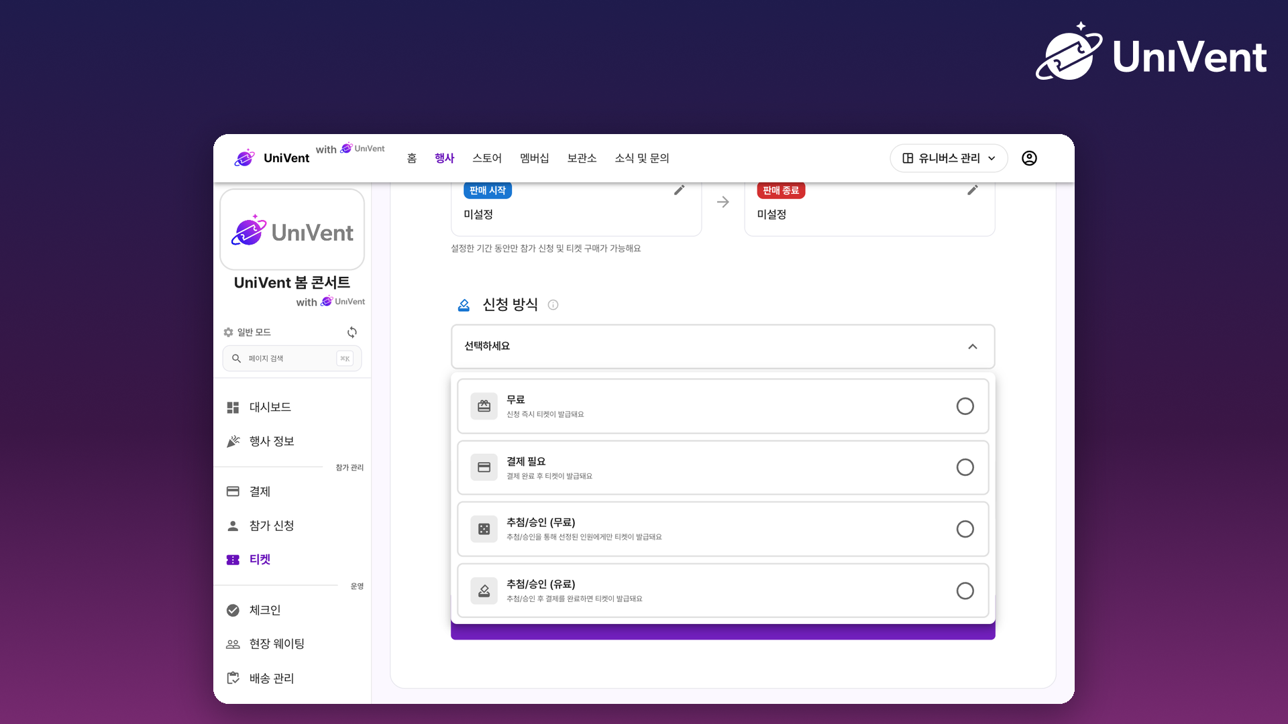Click the 체크인 checkmark icon
1288x724 pixels.
coord(233,610)
